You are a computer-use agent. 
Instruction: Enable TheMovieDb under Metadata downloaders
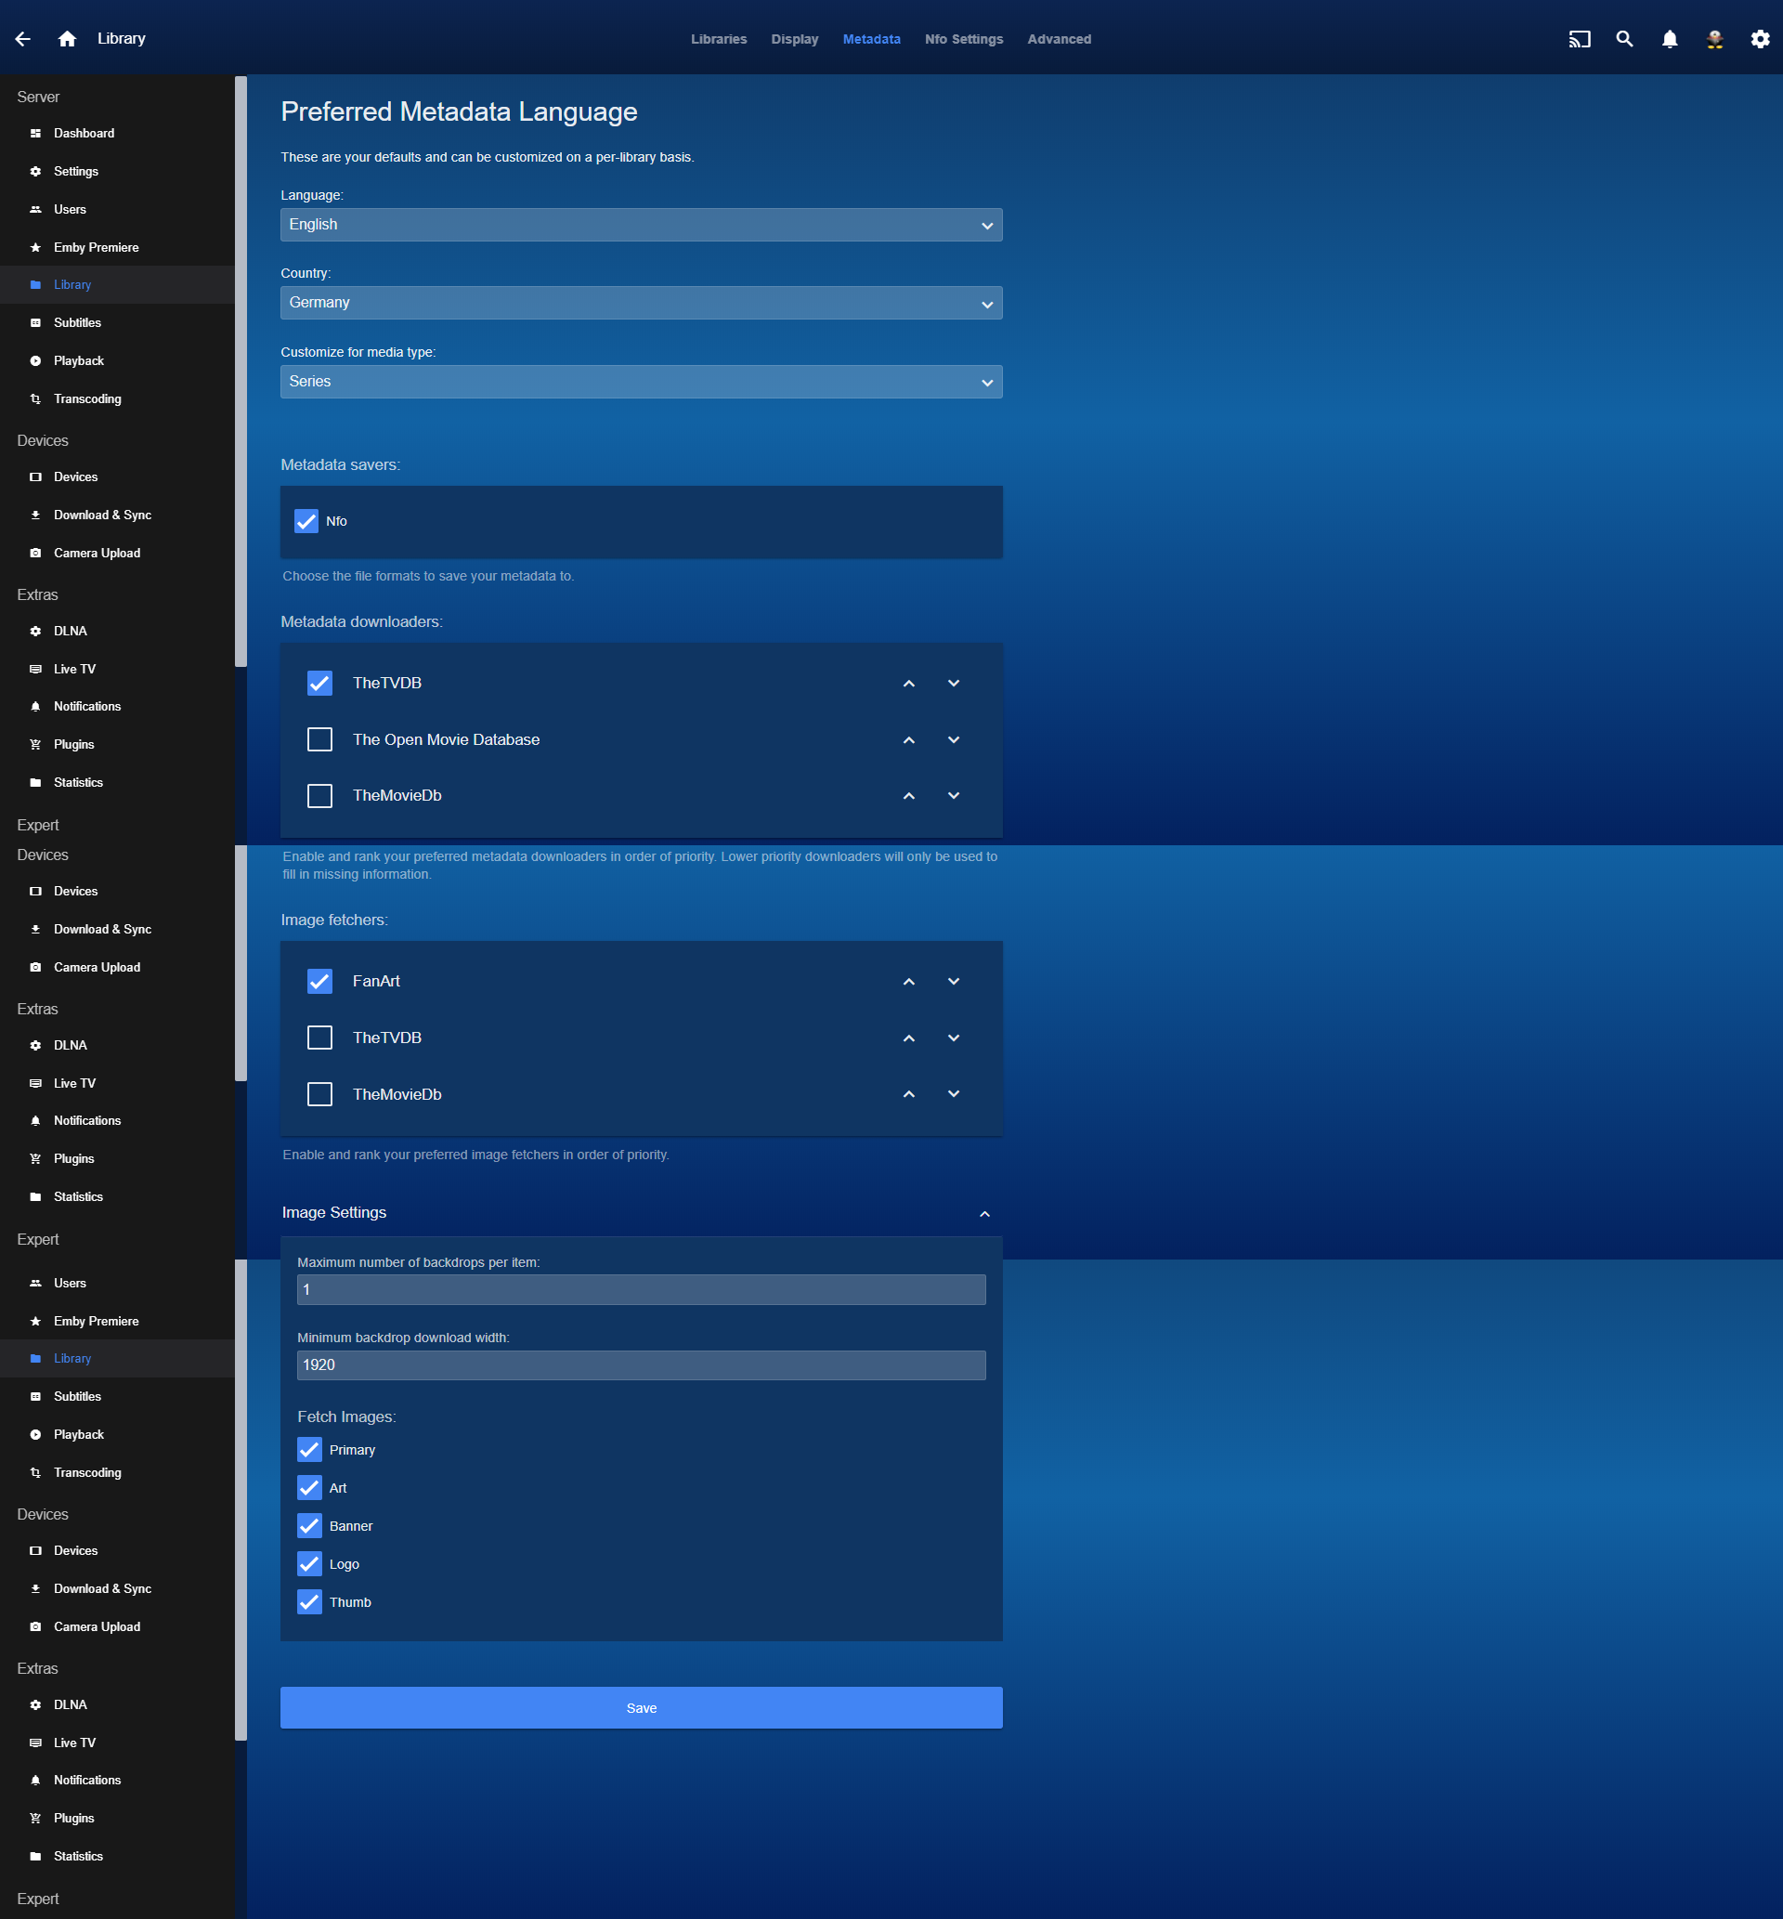click(319, 796)
